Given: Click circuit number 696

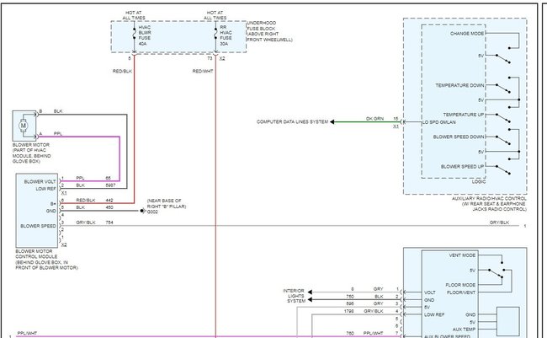Looking at the screenshot, I should coord(350,303).
